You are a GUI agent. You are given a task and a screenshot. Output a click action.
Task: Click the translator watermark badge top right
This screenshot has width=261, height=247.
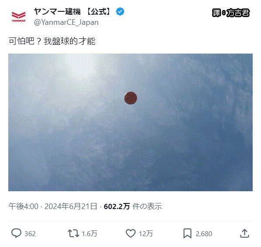point(231,13)
